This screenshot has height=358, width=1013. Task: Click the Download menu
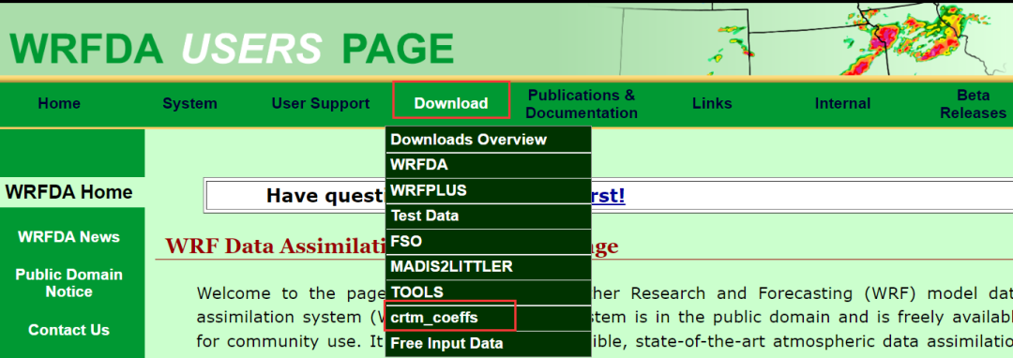click(451, 103)
